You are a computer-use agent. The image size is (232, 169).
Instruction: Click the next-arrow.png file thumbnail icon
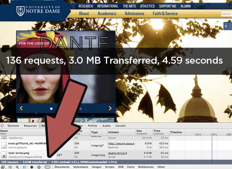point(4,155)
